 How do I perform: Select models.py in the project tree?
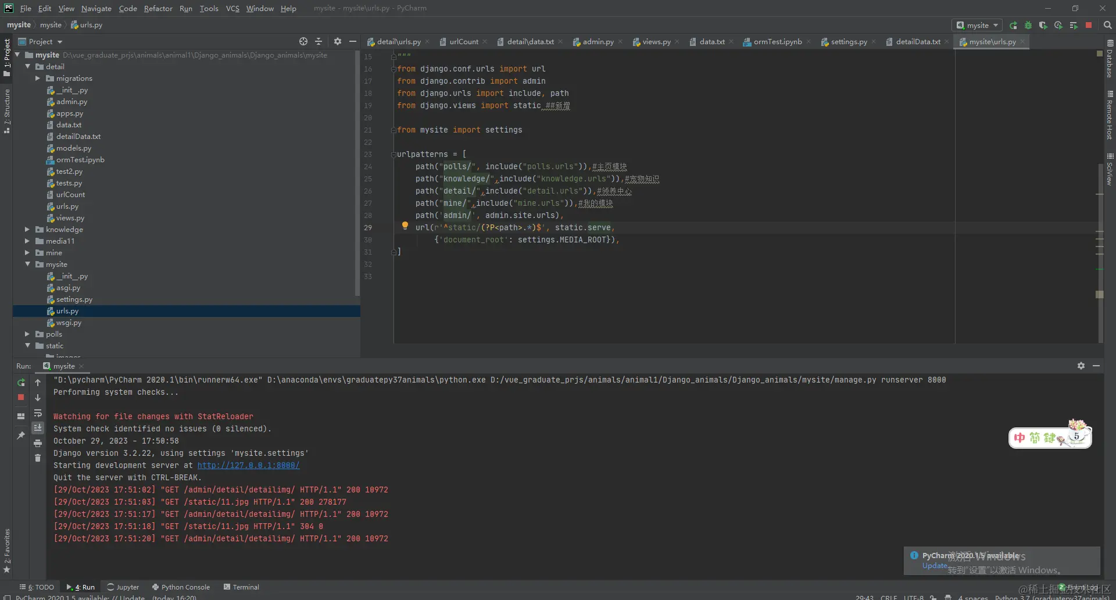(73, 148)
